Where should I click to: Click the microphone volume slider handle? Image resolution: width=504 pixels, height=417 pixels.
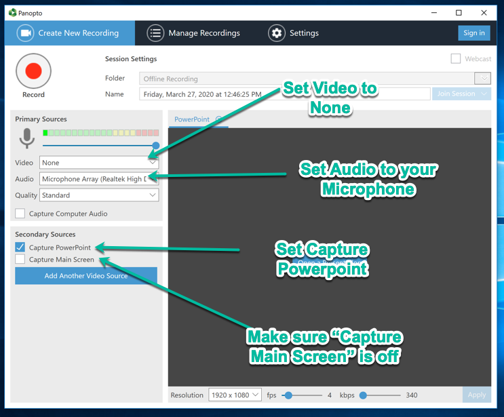point(156,146)
